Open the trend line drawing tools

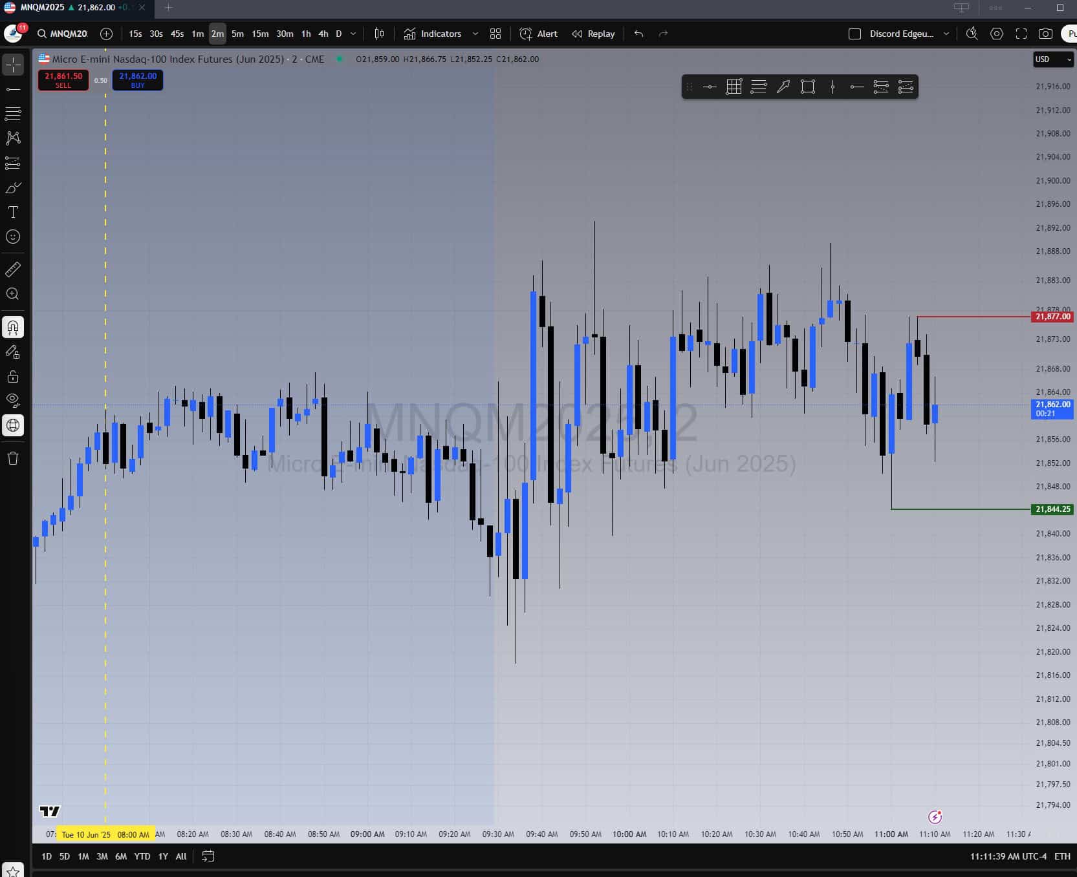[x=13, y=89]
